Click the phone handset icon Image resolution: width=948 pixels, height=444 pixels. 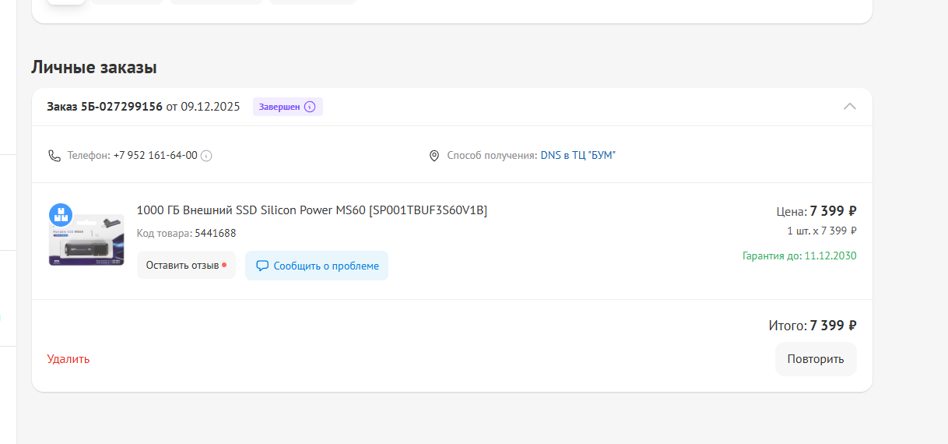coord(54,156)
